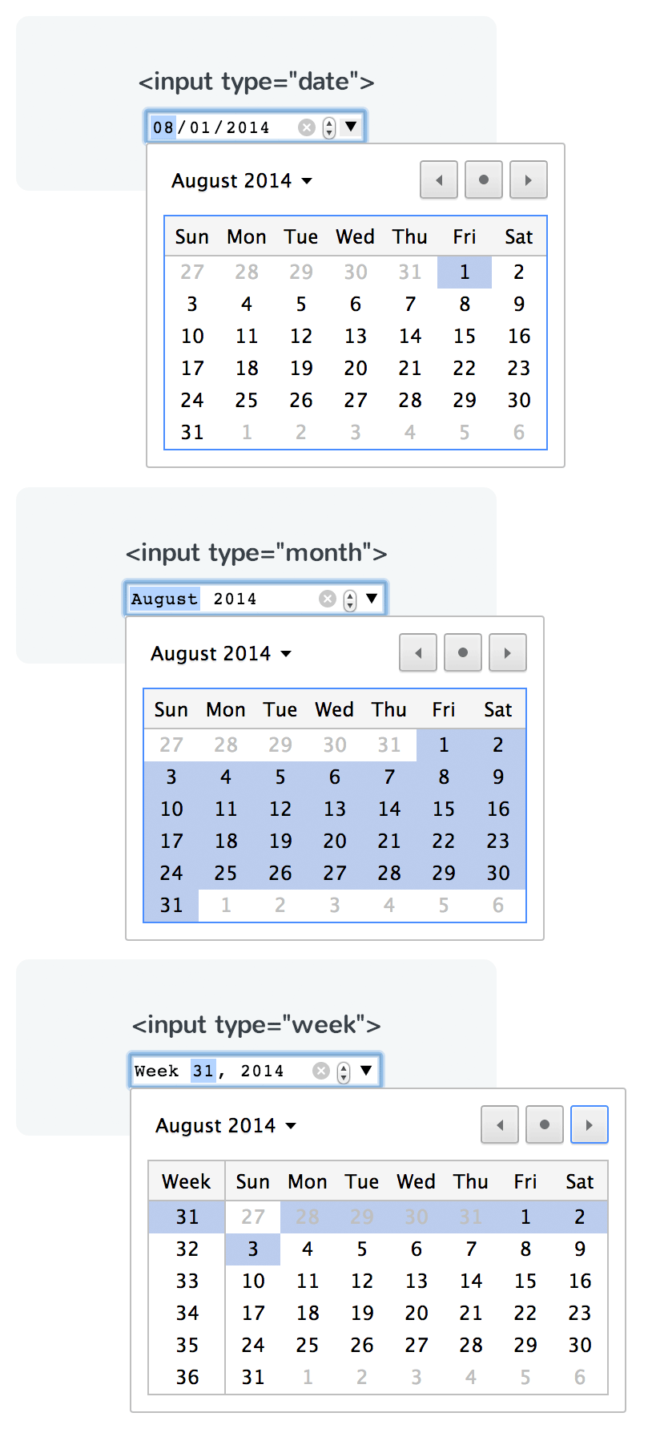
Task: Click the up stepper on the date input
Action: [x=328, y=122]
